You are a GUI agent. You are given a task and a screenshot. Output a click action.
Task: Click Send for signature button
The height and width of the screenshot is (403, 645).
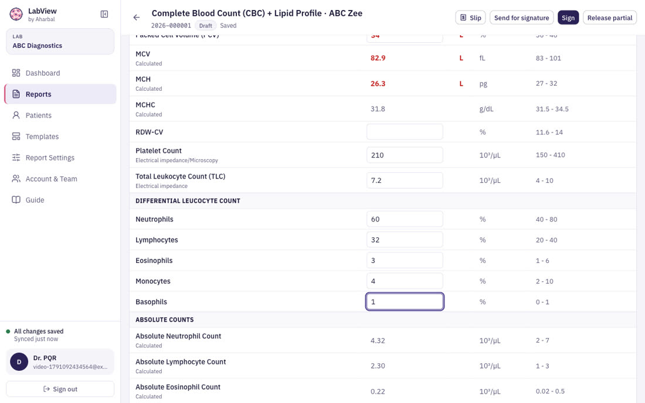point(522,18)
